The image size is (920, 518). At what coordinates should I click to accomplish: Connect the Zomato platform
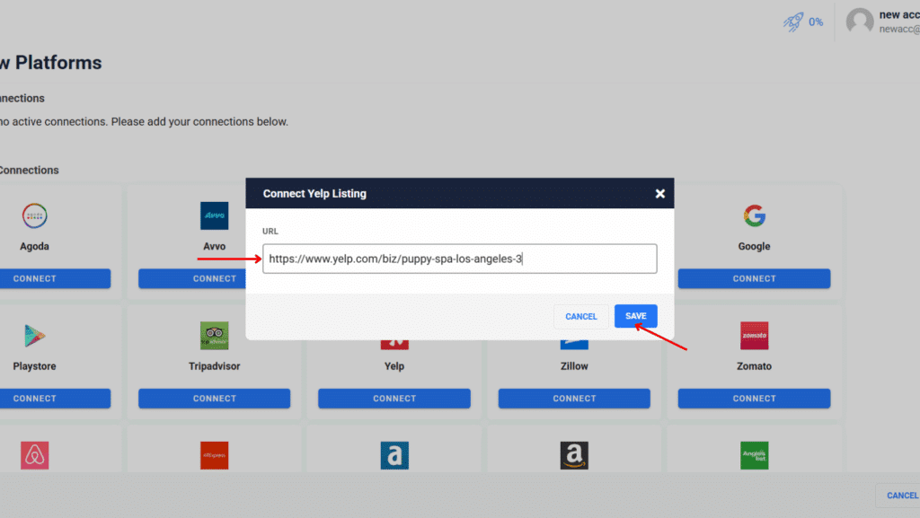[x=754, y=398]
